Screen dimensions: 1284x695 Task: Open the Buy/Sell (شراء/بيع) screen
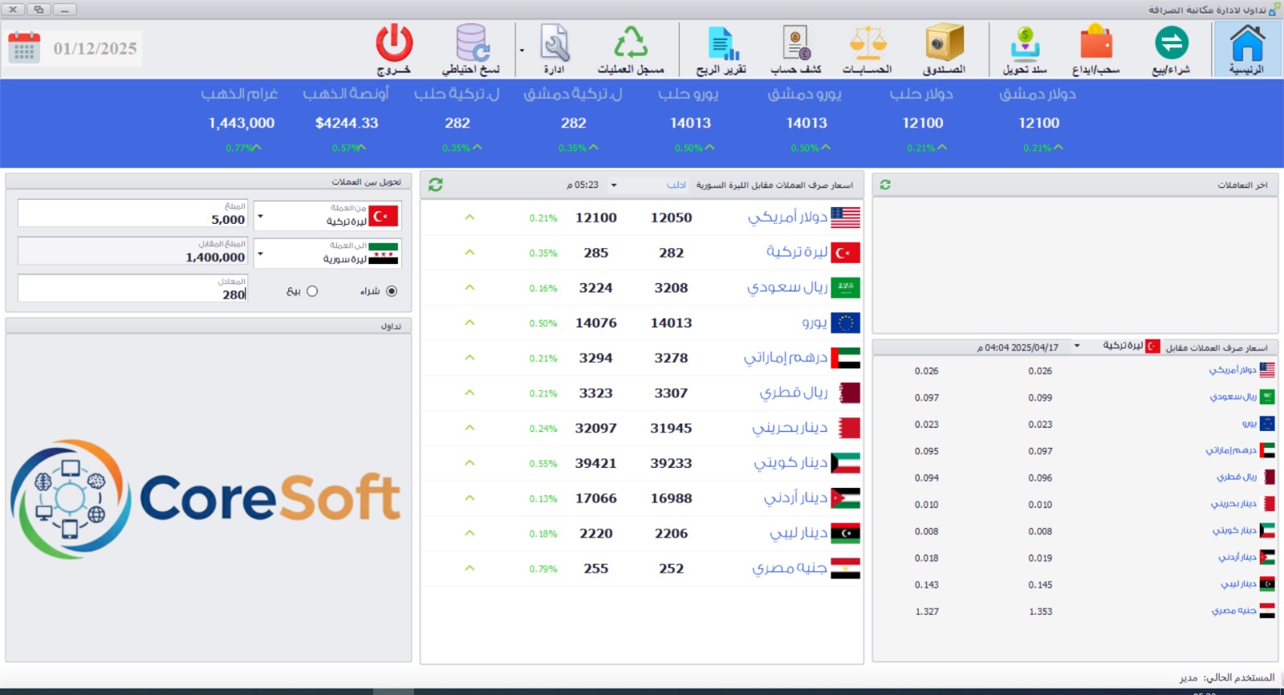[x=1171, y=50]
